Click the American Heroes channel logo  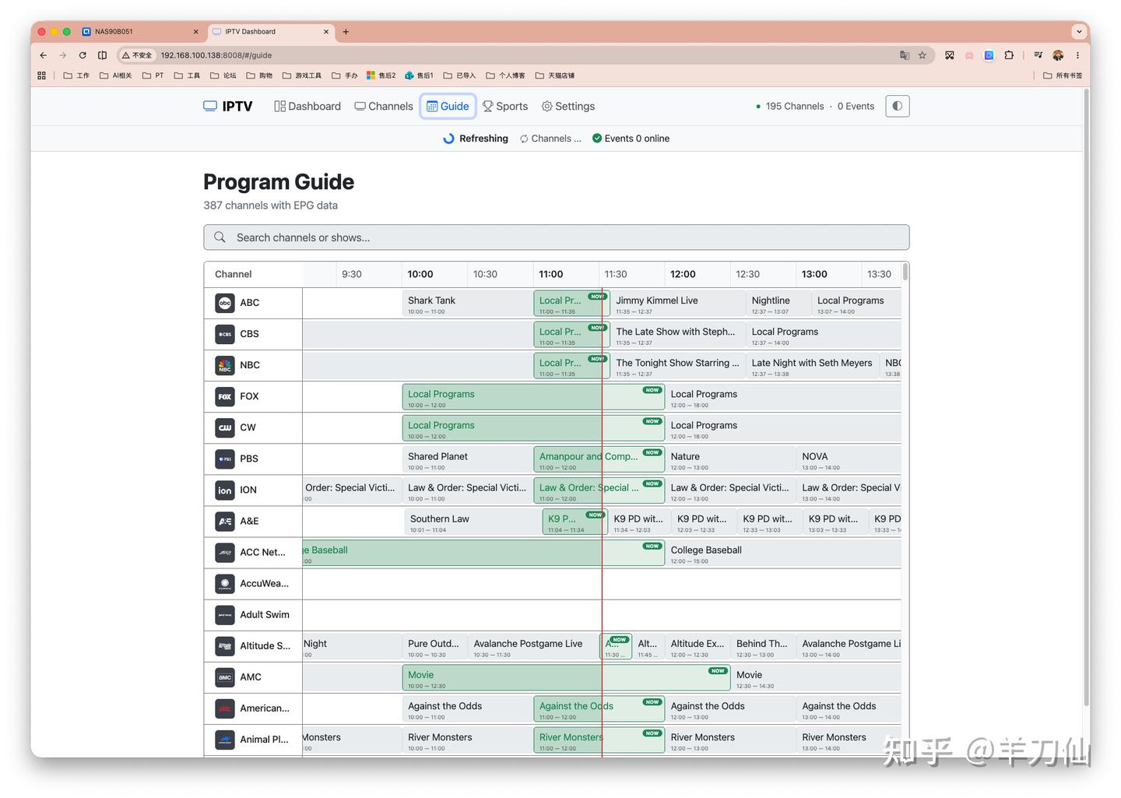pos(225,708)
